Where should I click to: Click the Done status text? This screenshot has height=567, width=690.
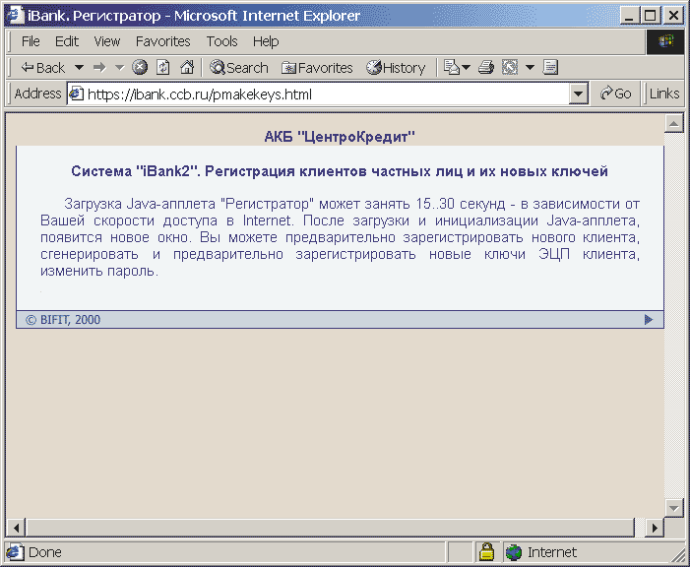pyautogui.click(x=45, y=552)
